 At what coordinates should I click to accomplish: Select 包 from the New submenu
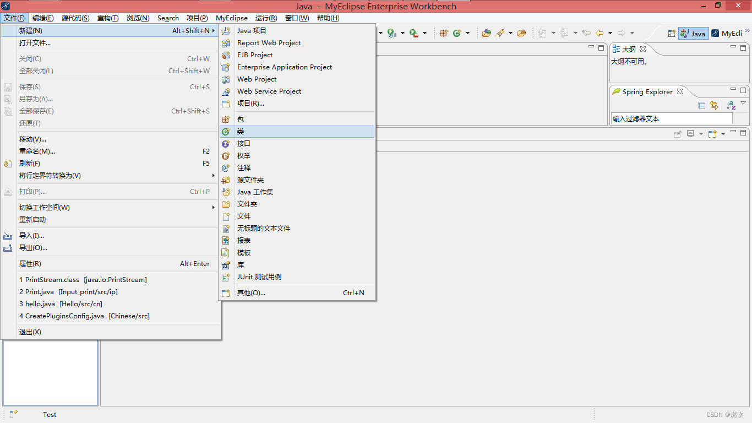[297, 119]
